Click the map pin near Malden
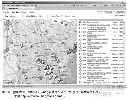 (x=58, y=60)
